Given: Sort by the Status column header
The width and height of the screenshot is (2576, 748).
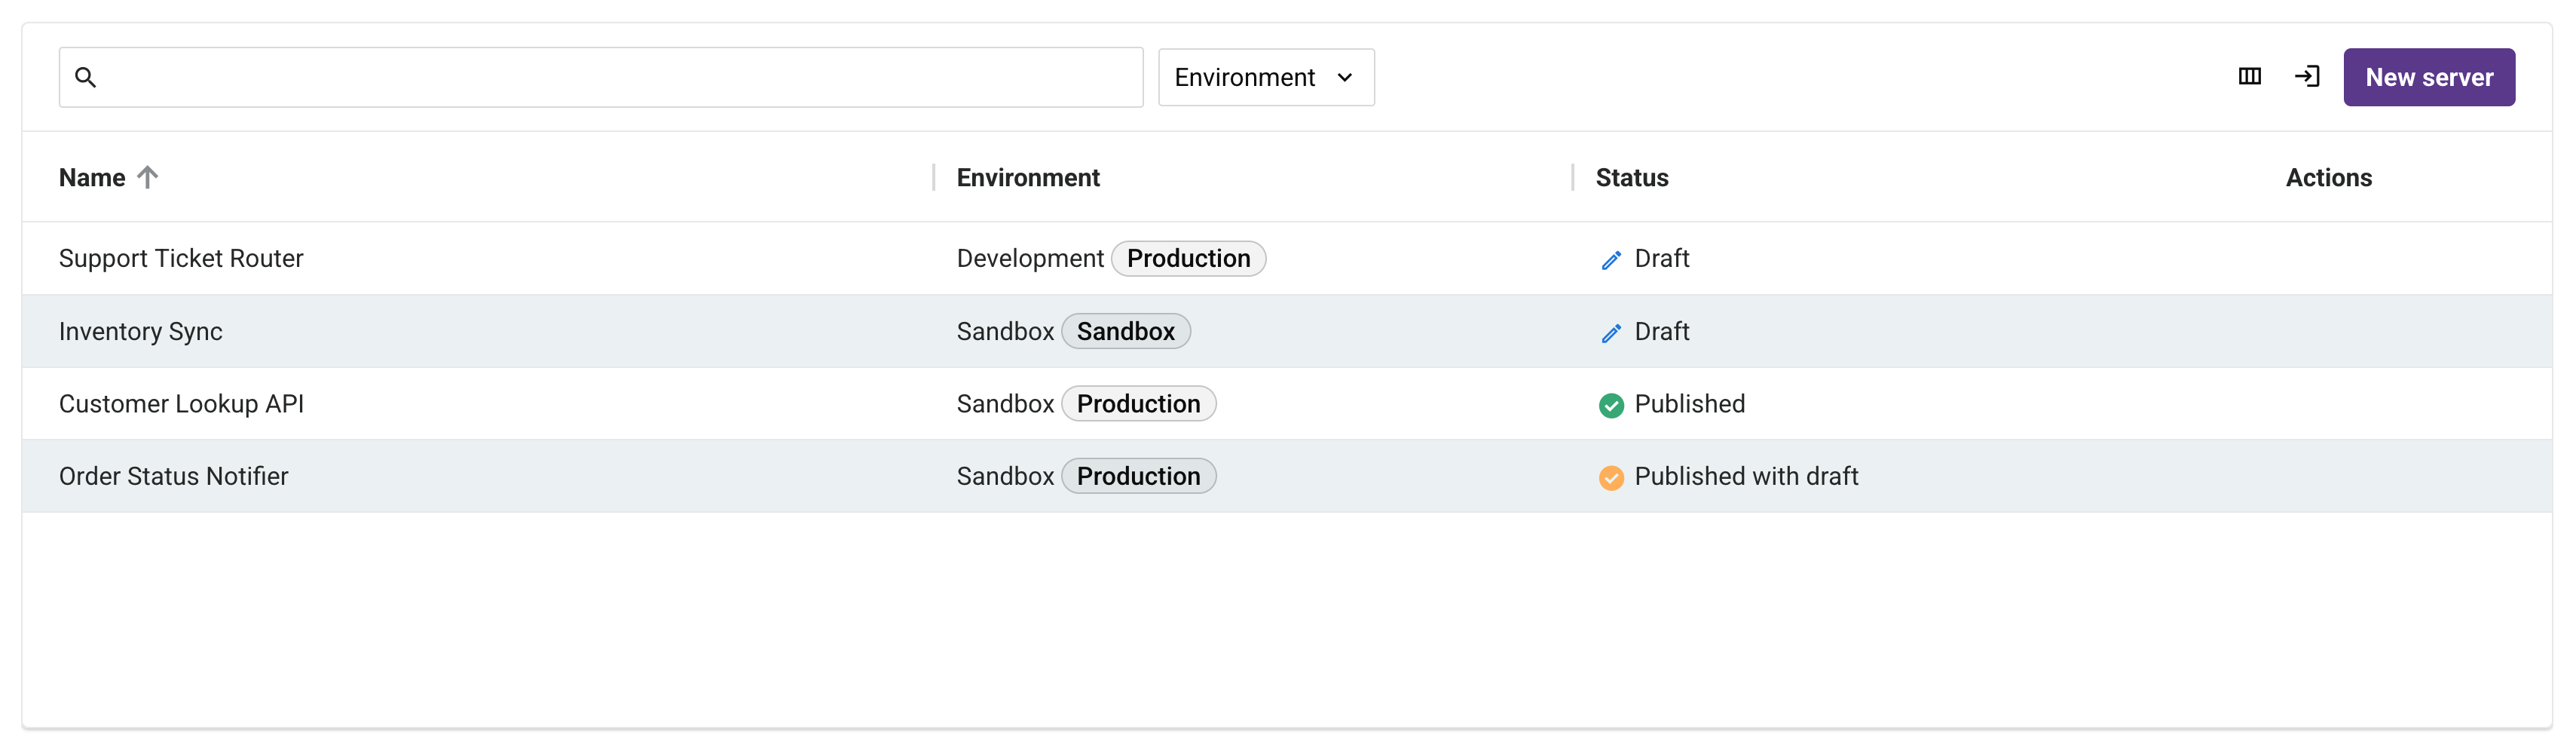Looking at the screenshot, I should (x=1631, y=177).
